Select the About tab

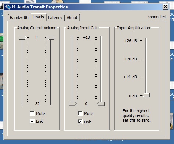pyautogui.click(x=72, y=18)
